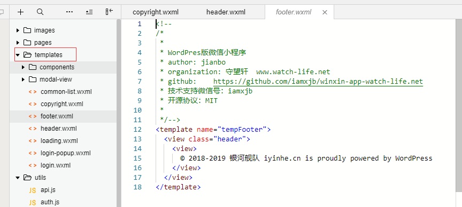Click the author: jianbo comment line
This screenshot has height=207, width=462.
pyautogui.click(x=192, y=62)
